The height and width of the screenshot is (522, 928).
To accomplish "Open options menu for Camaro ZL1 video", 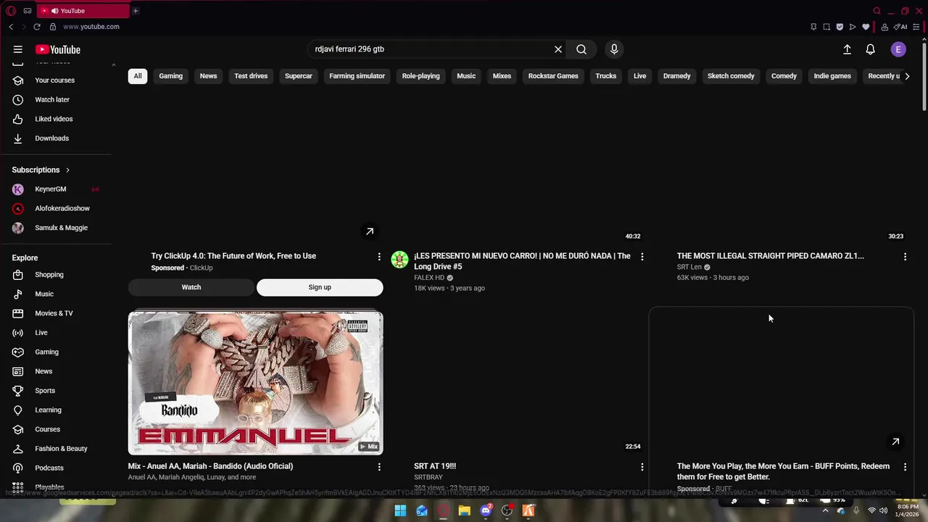I will tap(905, 257).
